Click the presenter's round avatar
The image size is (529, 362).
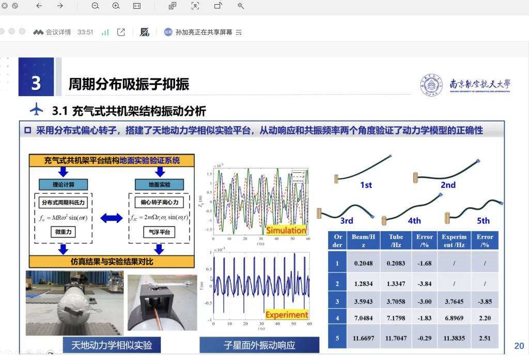(168, 32)
